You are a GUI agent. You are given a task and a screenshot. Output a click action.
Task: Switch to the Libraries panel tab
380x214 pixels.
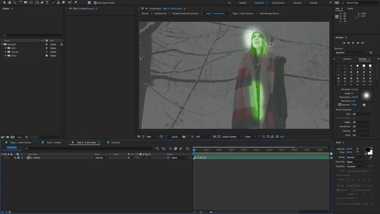pos(347,59)
